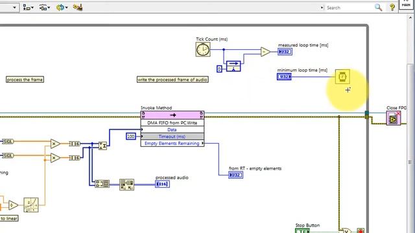The height and width of the screenshot is (233, 415).
Task: Click the Clean Up Diagram toolbar icon
Action: pyautogui.click(x=78, y=7)
